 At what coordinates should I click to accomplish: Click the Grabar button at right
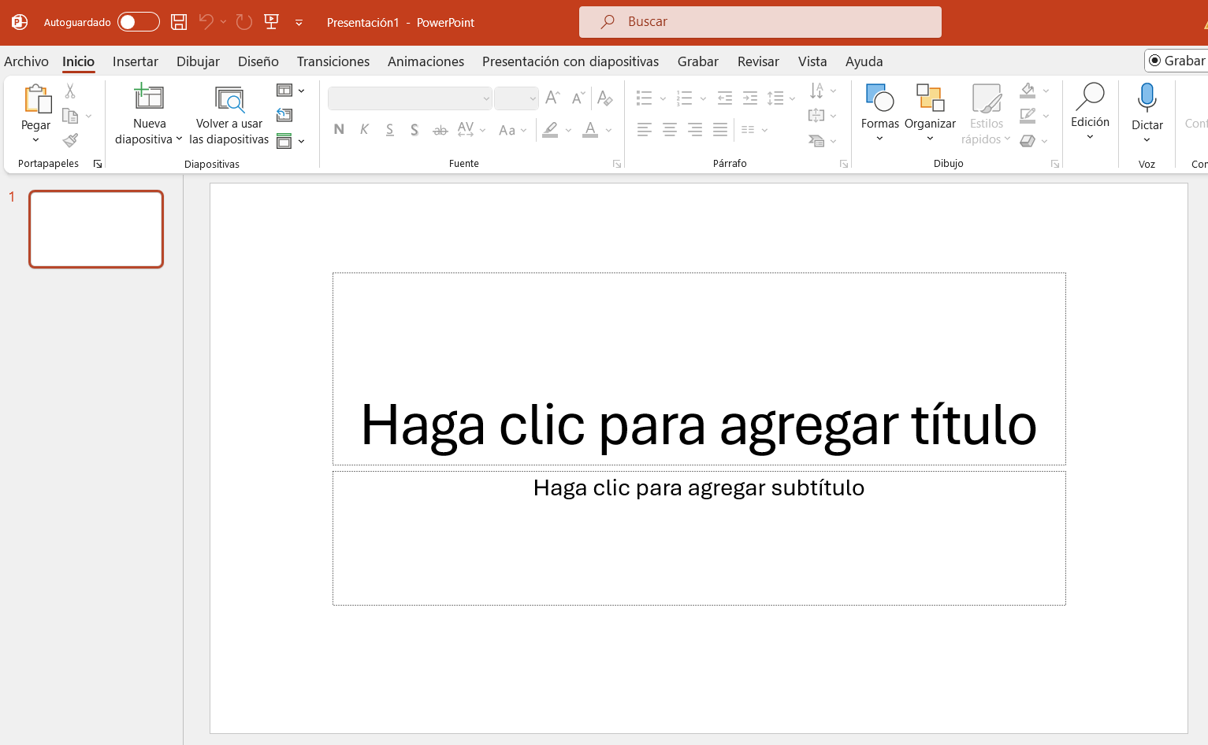point(1177,61)
